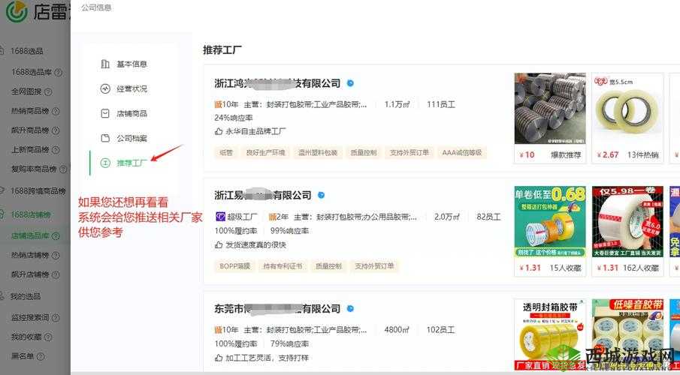Click help icon next to 1688选品库
The height and width of the screenshot is (375, 680).
(58, 72)
